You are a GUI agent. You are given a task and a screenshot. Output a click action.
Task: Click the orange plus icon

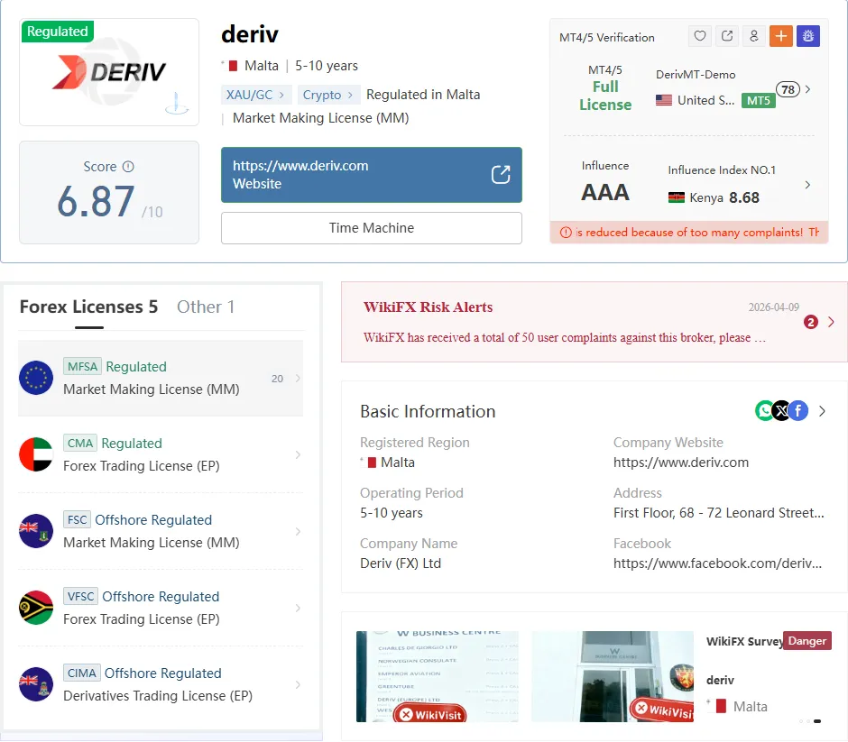781,36
